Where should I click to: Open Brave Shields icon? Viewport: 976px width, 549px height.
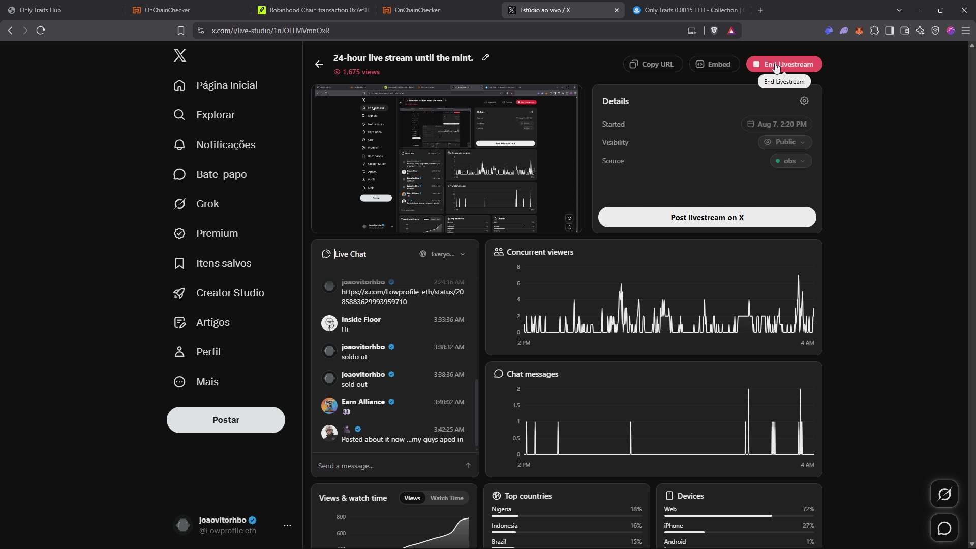pyautogui.click(x=714, y=30)
